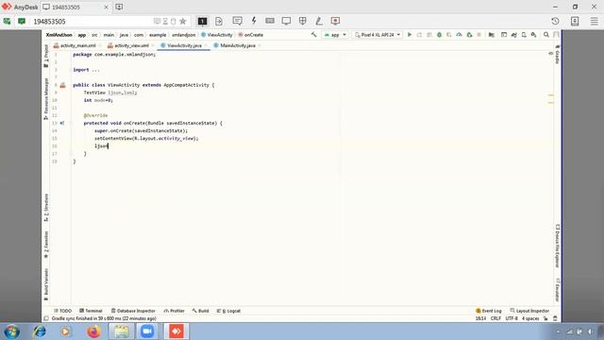Open the Build Variants side panel
Image resolution: width=604 pixels, height=340 pixels.
tap(46, 284)
